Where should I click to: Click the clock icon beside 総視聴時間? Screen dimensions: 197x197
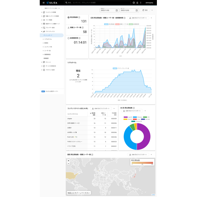(69, 38)
